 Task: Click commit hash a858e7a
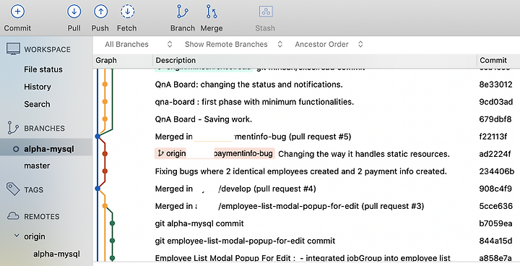[495, 258]
